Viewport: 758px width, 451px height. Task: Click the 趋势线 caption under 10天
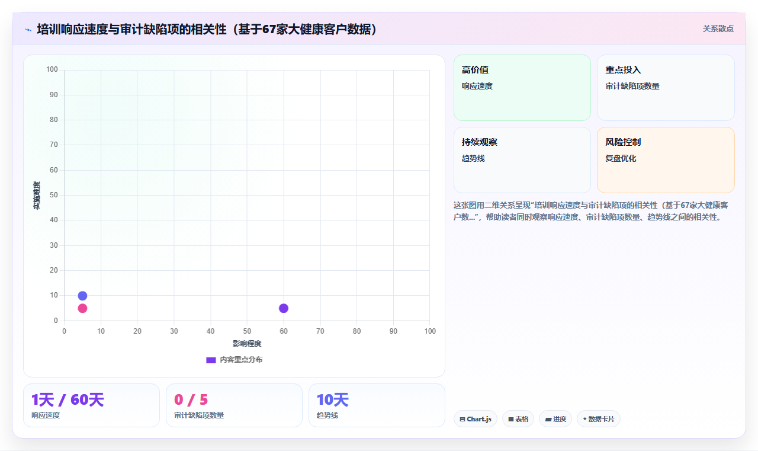327,415
